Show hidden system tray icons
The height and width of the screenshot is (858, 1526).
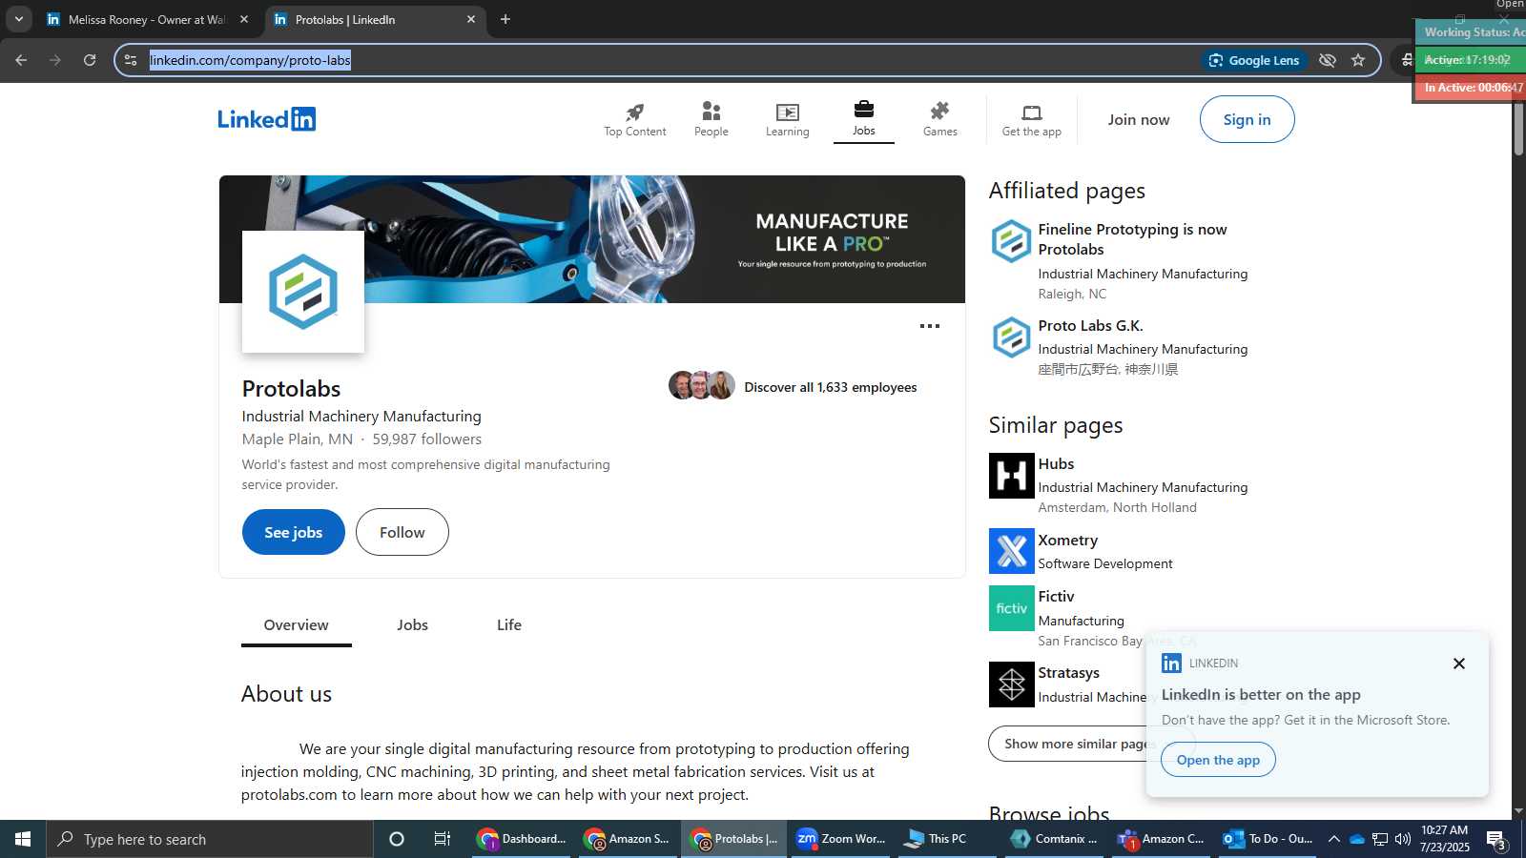(1334, 839)
